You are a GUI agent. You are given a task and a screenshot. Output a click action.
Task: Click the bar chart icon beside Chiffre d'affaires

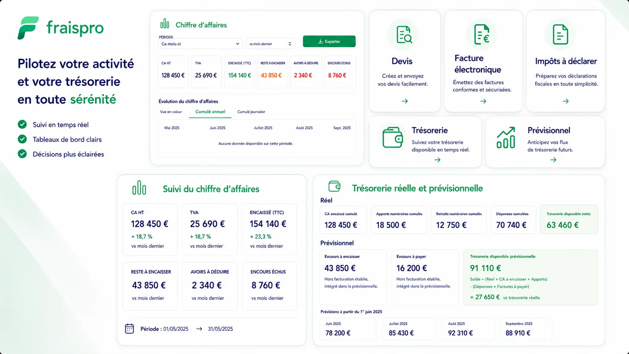[x=165, y=24]
